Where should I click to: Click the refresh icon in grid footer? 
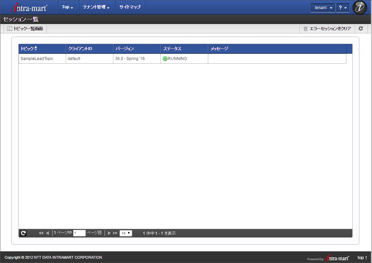click(23, 233)
